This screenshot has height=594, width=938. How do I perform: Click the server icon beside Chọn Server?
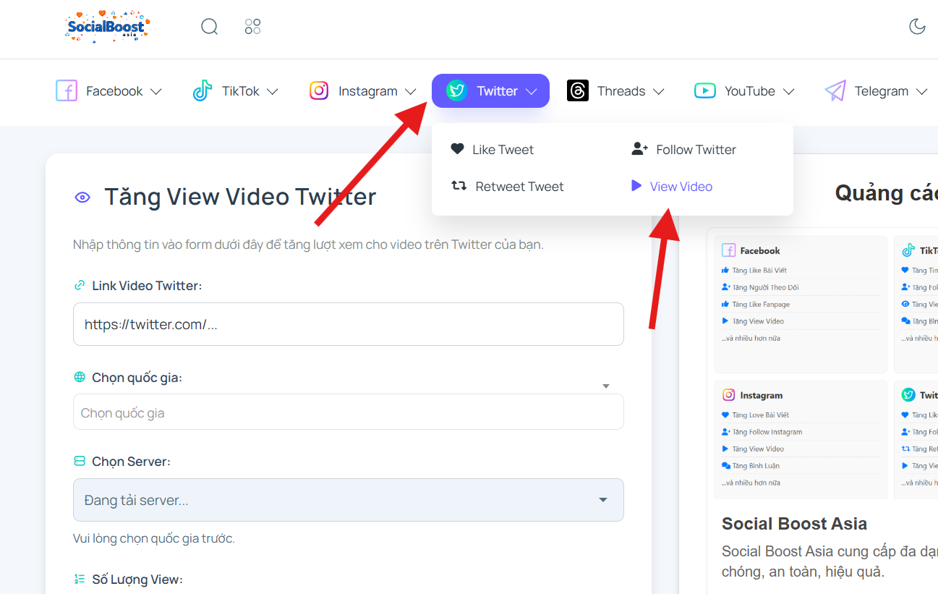[80, 461]
